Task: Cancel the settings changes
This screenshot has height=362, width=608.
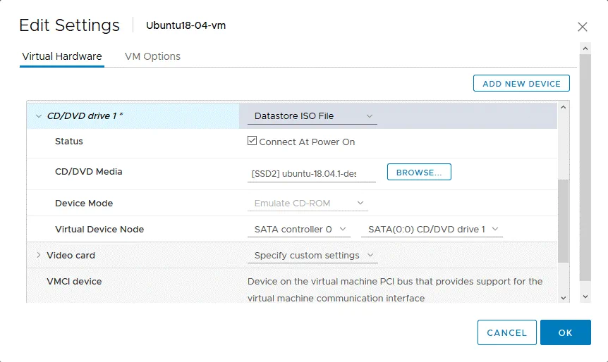Action: click(506, 332)
